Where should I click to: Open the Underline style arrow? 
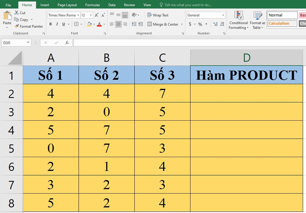(69, 24)
